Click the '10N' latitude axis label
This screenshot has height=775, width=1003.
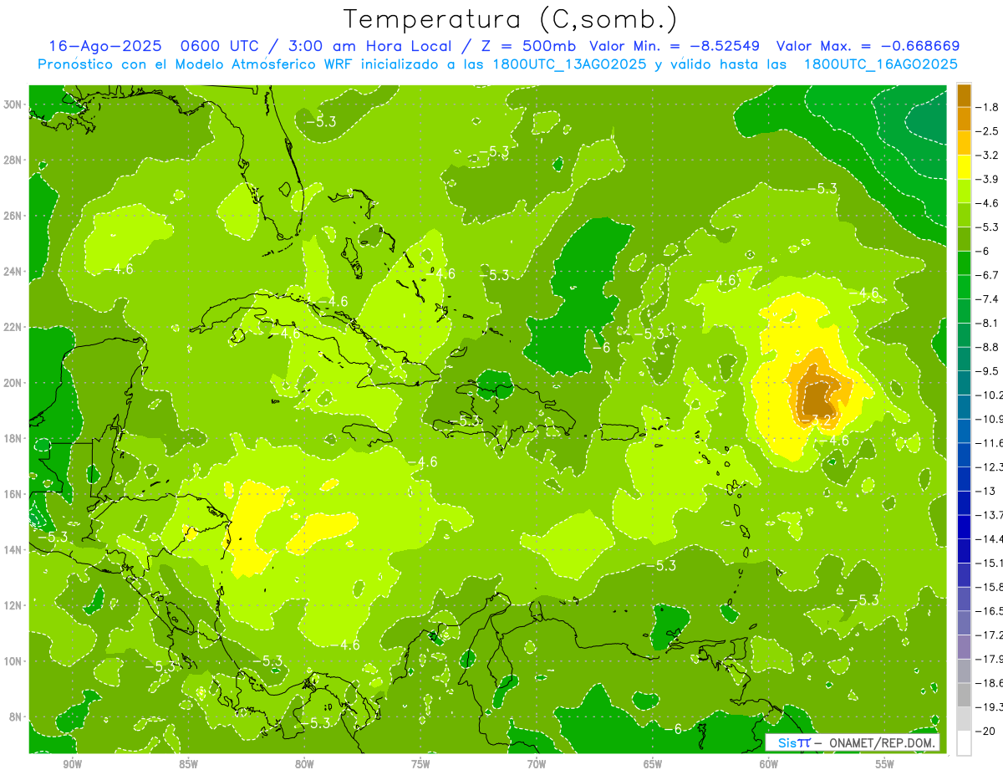pos(14,661)
